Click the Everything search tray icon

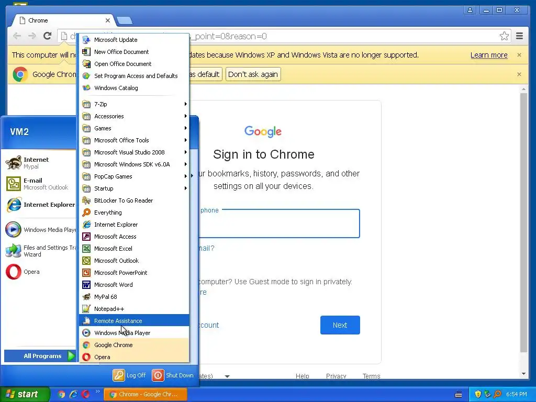point(498,394)
